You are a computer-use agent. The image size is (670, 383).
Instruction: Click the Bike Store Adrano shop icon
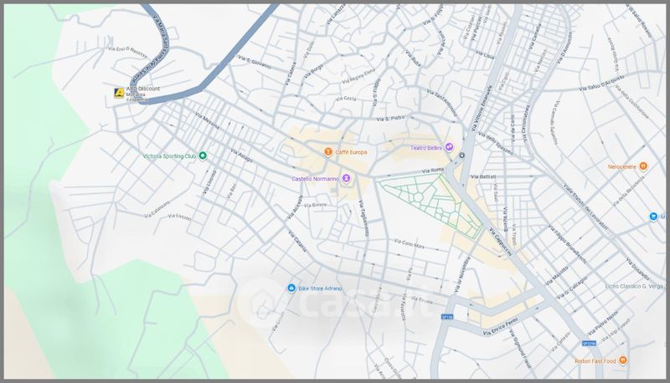(x=291, y=288)
